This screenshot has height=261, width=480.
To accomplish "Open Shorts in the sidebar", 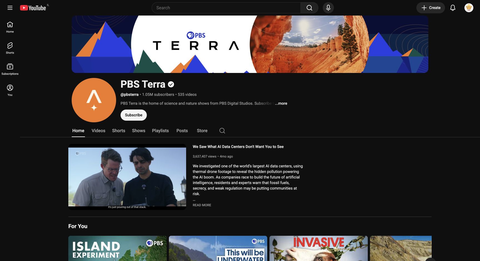I will (10, 48).
